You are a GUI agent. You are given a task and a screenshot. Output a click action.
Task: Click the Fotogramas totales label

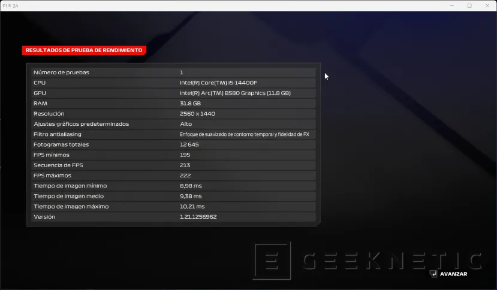(x=61, y=144)
